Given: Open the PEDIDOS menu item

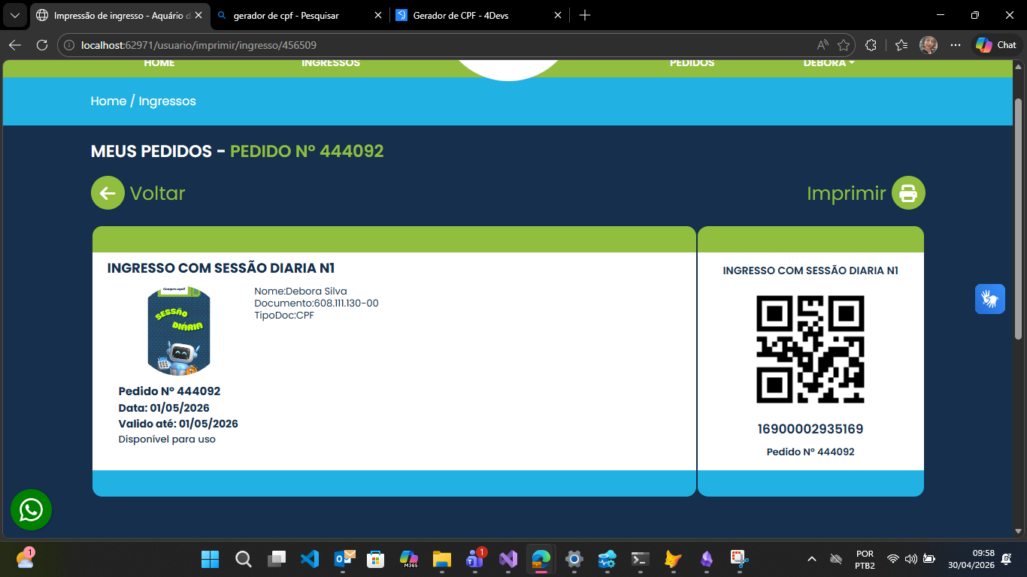Looking at the screenshot, I should click(692, 63).
